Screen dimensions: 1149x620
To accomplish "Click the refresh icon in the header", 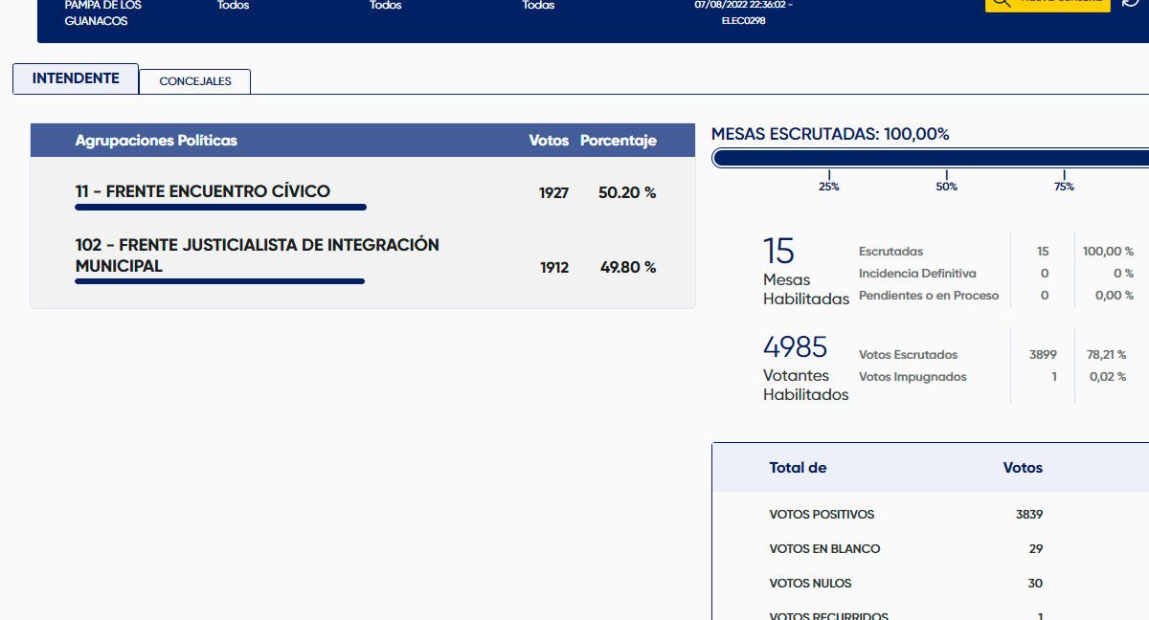I will (1131, 3).
